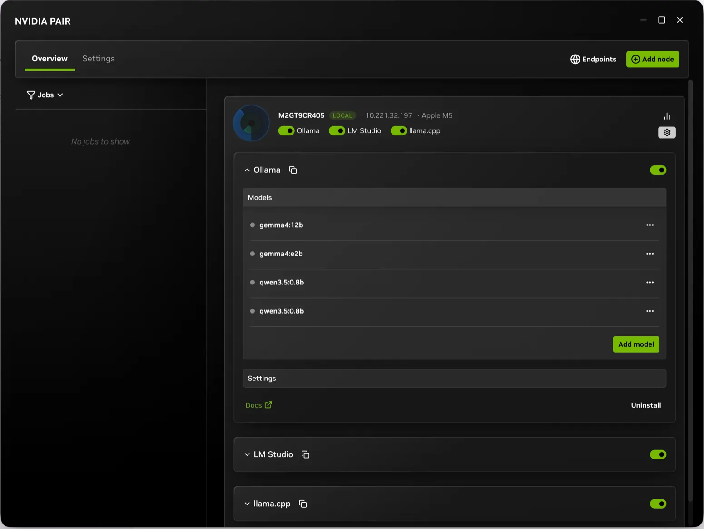Image resolution: width=704 pixels, height=529 pixels.
Task: Click the Jobs filter funnel icon
Action: (x=31, y=95)
